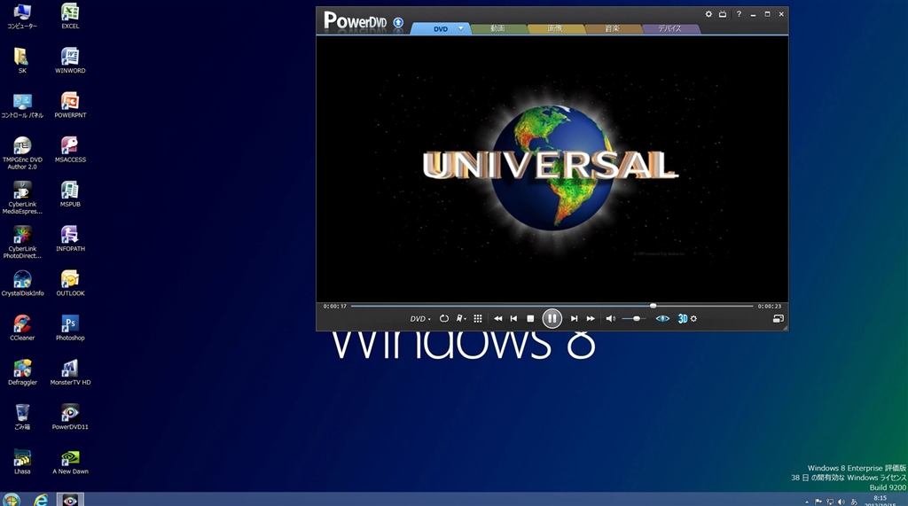Select TMPGEnc DVD Author 2.0 icon

pyautogui.click(x=22, y=153)
